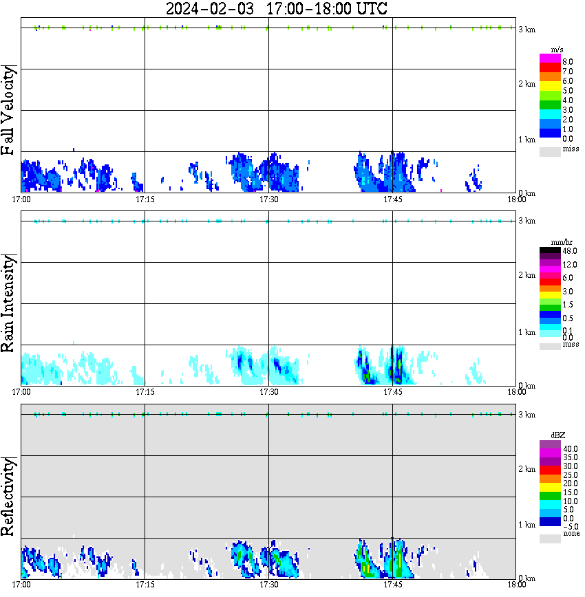Viewport: 585px width, 597px height.
Task: Click the '8.0' value in the m/s legend
Action: pos(568,62)
